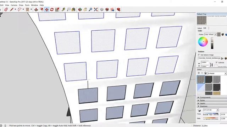Click the materials Home in-model icon

(205, 73)
